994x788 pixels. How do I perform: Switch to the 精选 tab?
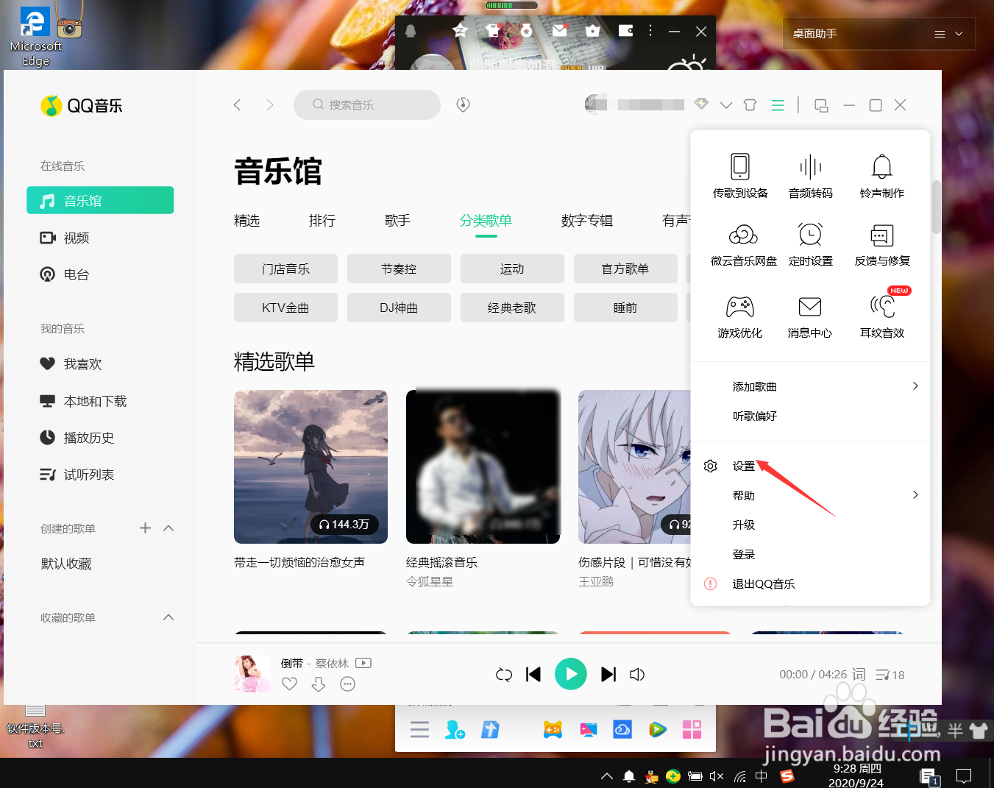[246, 221]
